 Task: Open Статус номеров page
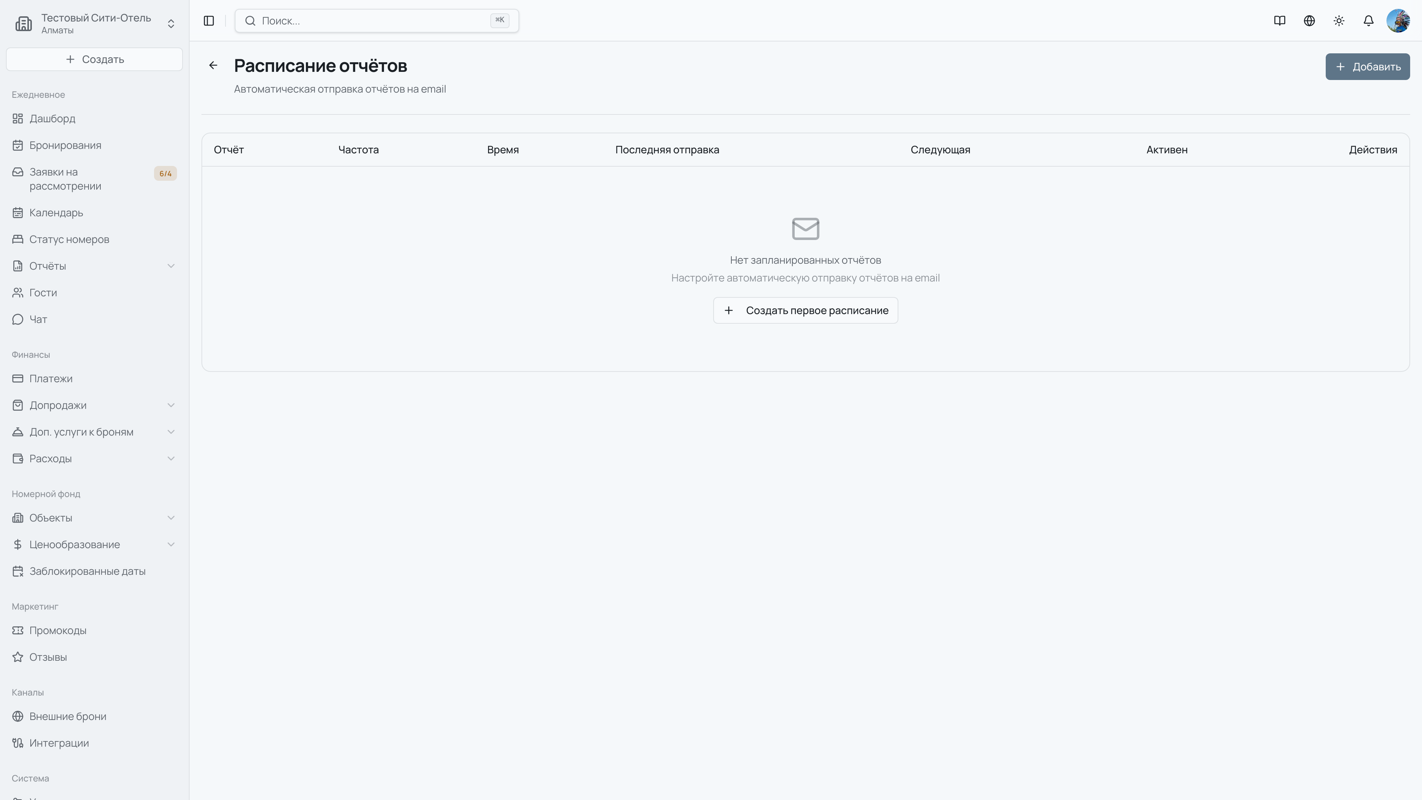pyautogui.click(x=94, y=239)
